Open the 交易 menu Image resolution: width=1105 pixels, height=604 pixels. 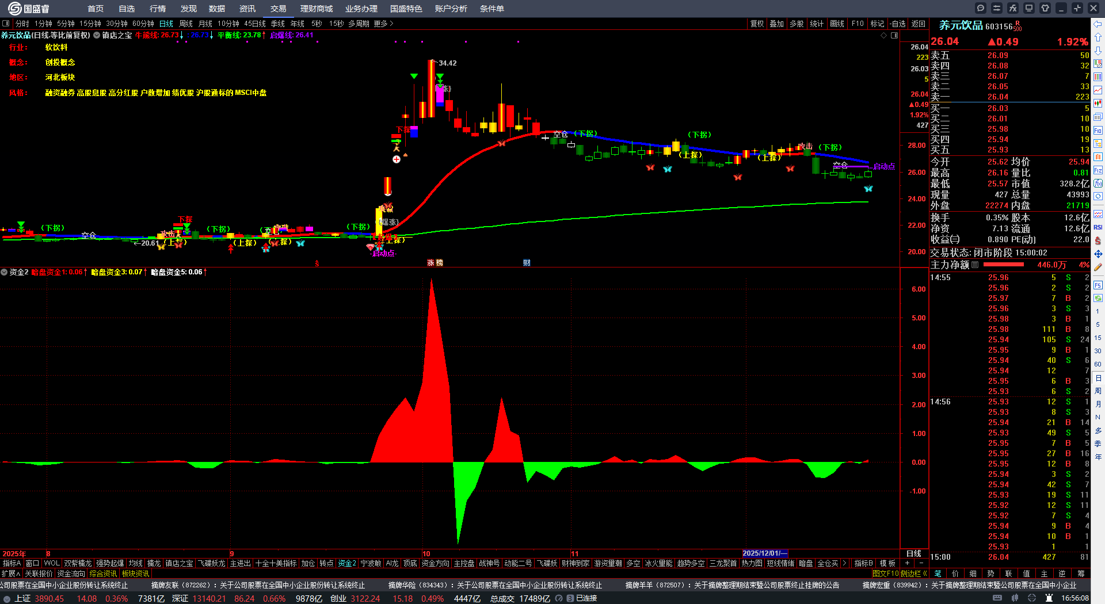point(279,9)
